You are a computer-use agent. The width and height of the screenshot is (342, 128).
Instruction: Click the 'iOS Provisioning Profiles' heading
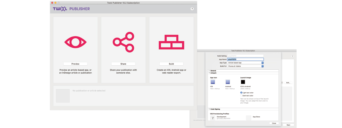(219, 114)
